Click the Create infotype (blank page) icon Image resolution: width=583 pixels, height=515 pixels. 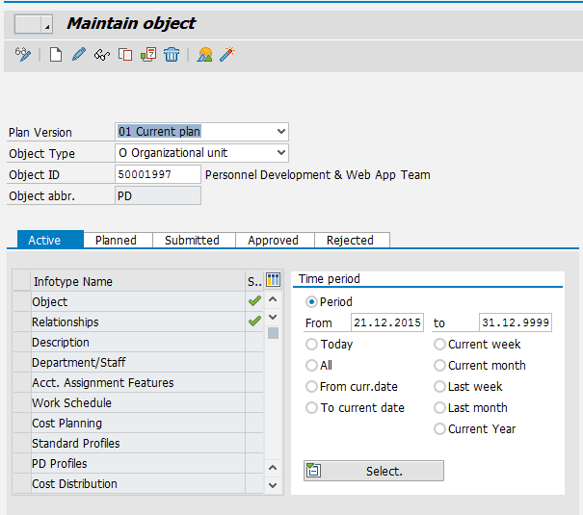click(x=55, y=55)
